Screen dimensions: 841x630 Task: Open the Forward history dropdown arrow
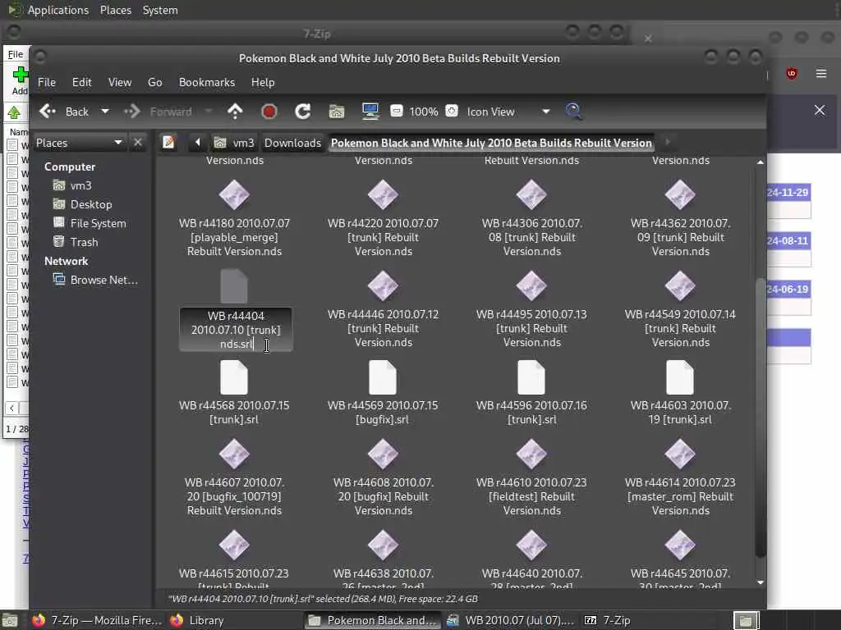[209, 112]
